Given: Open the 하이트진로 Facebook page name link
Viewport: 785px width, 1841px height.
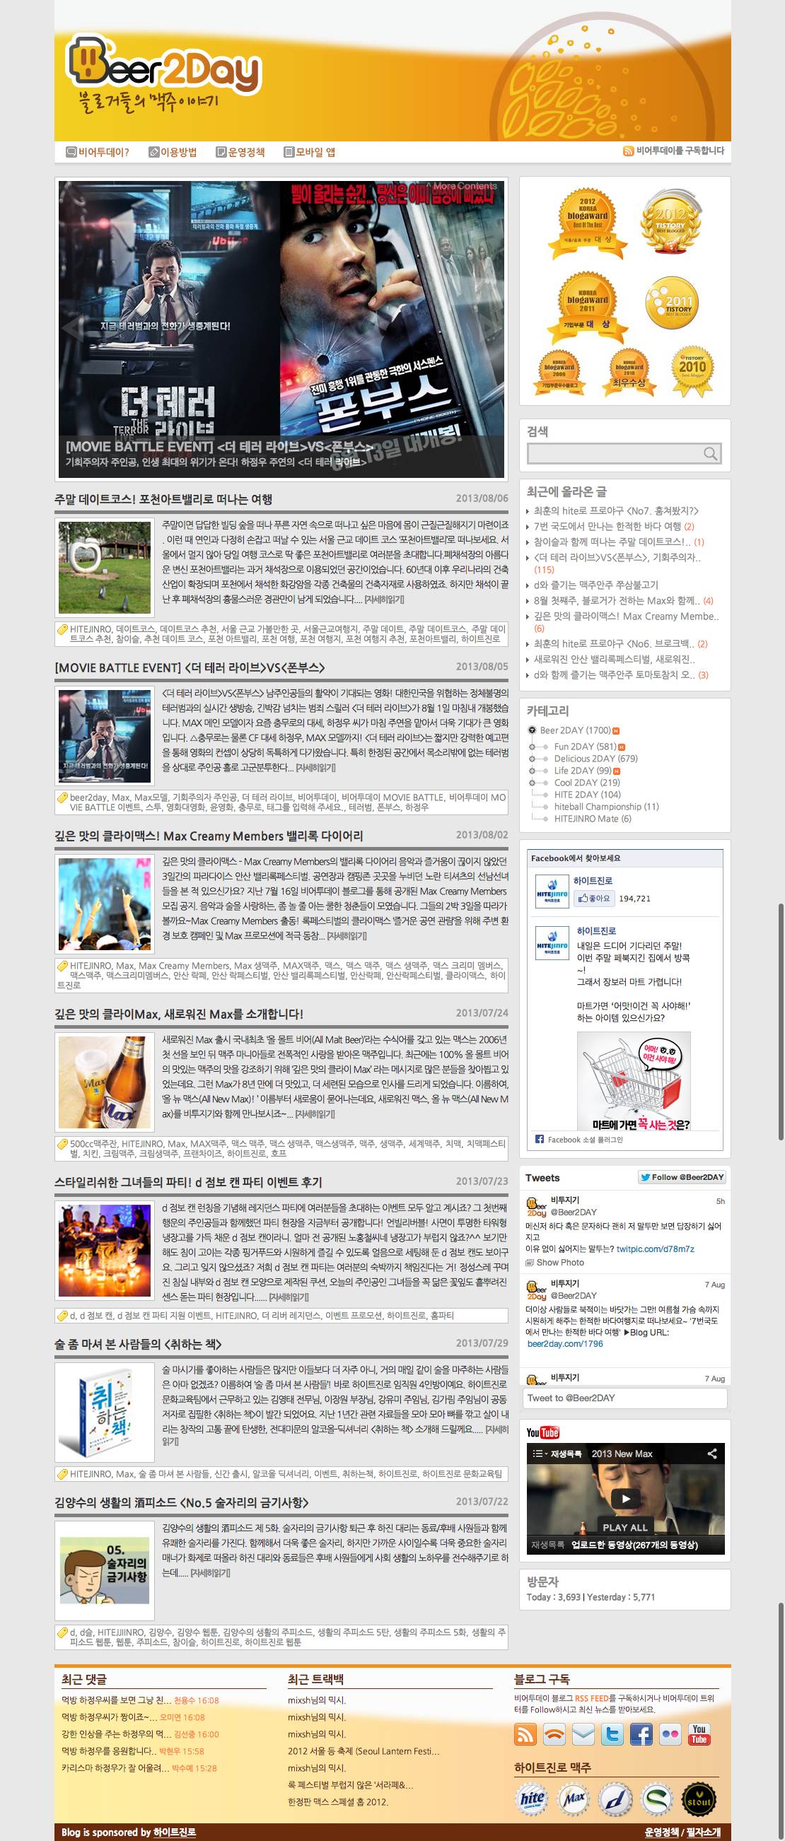Looking at the screenshot, I should click(592, 881).
